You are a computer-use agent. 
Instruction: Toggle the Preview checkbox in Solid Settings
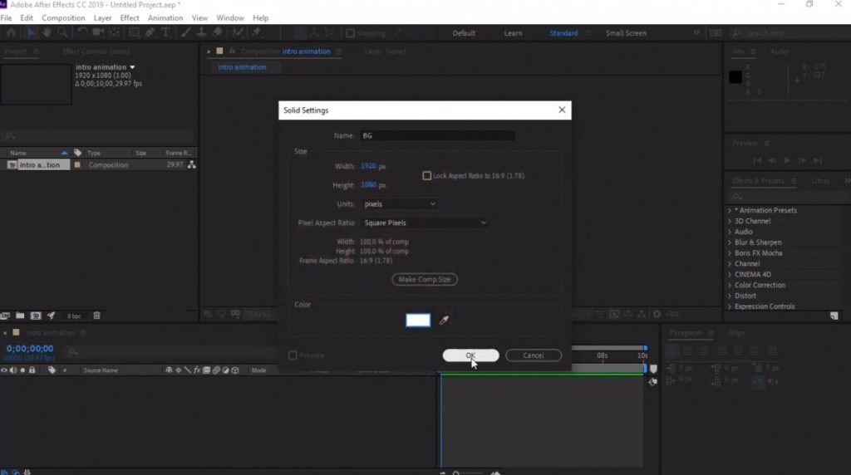pos(293,355)
